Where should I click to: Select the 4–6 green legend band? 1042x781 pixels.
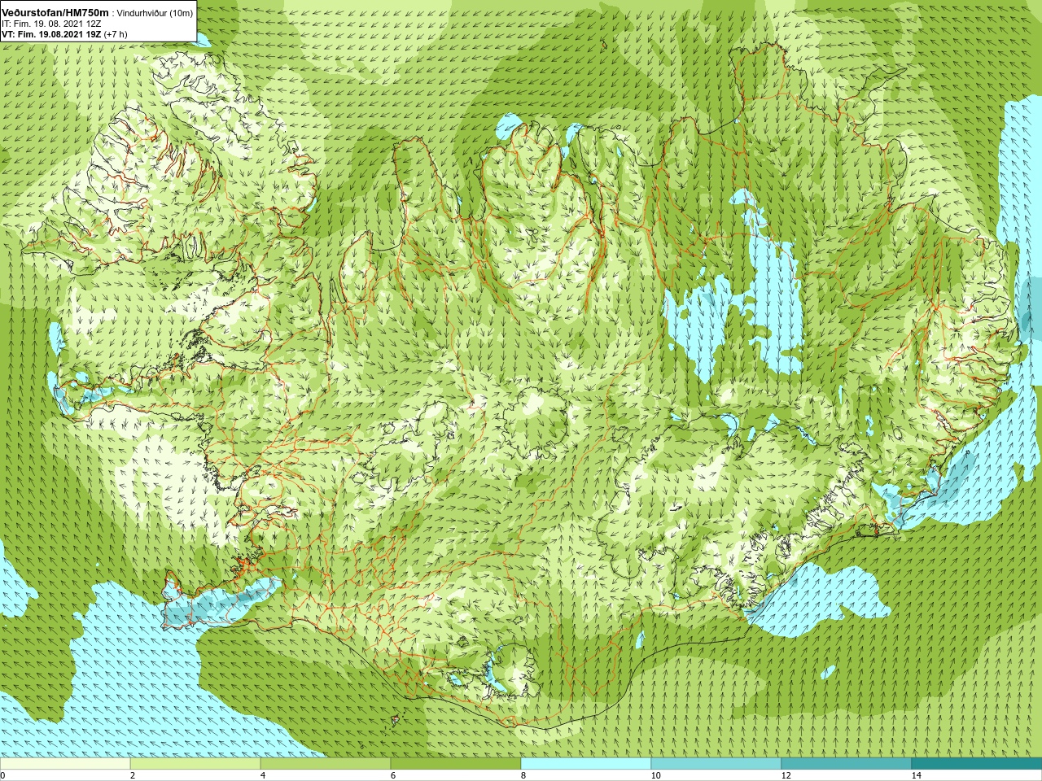tap(326, 764)
